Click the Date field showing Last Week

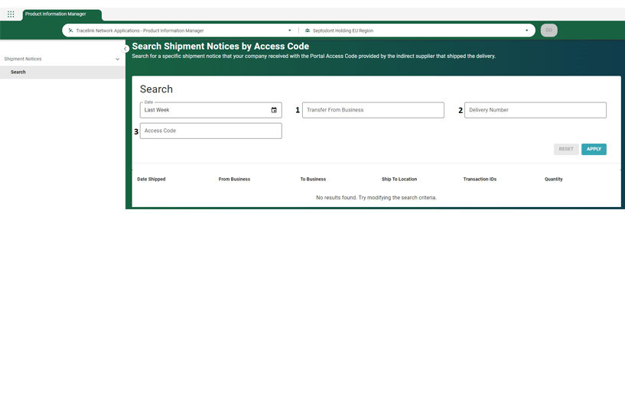tap(211, 110)
